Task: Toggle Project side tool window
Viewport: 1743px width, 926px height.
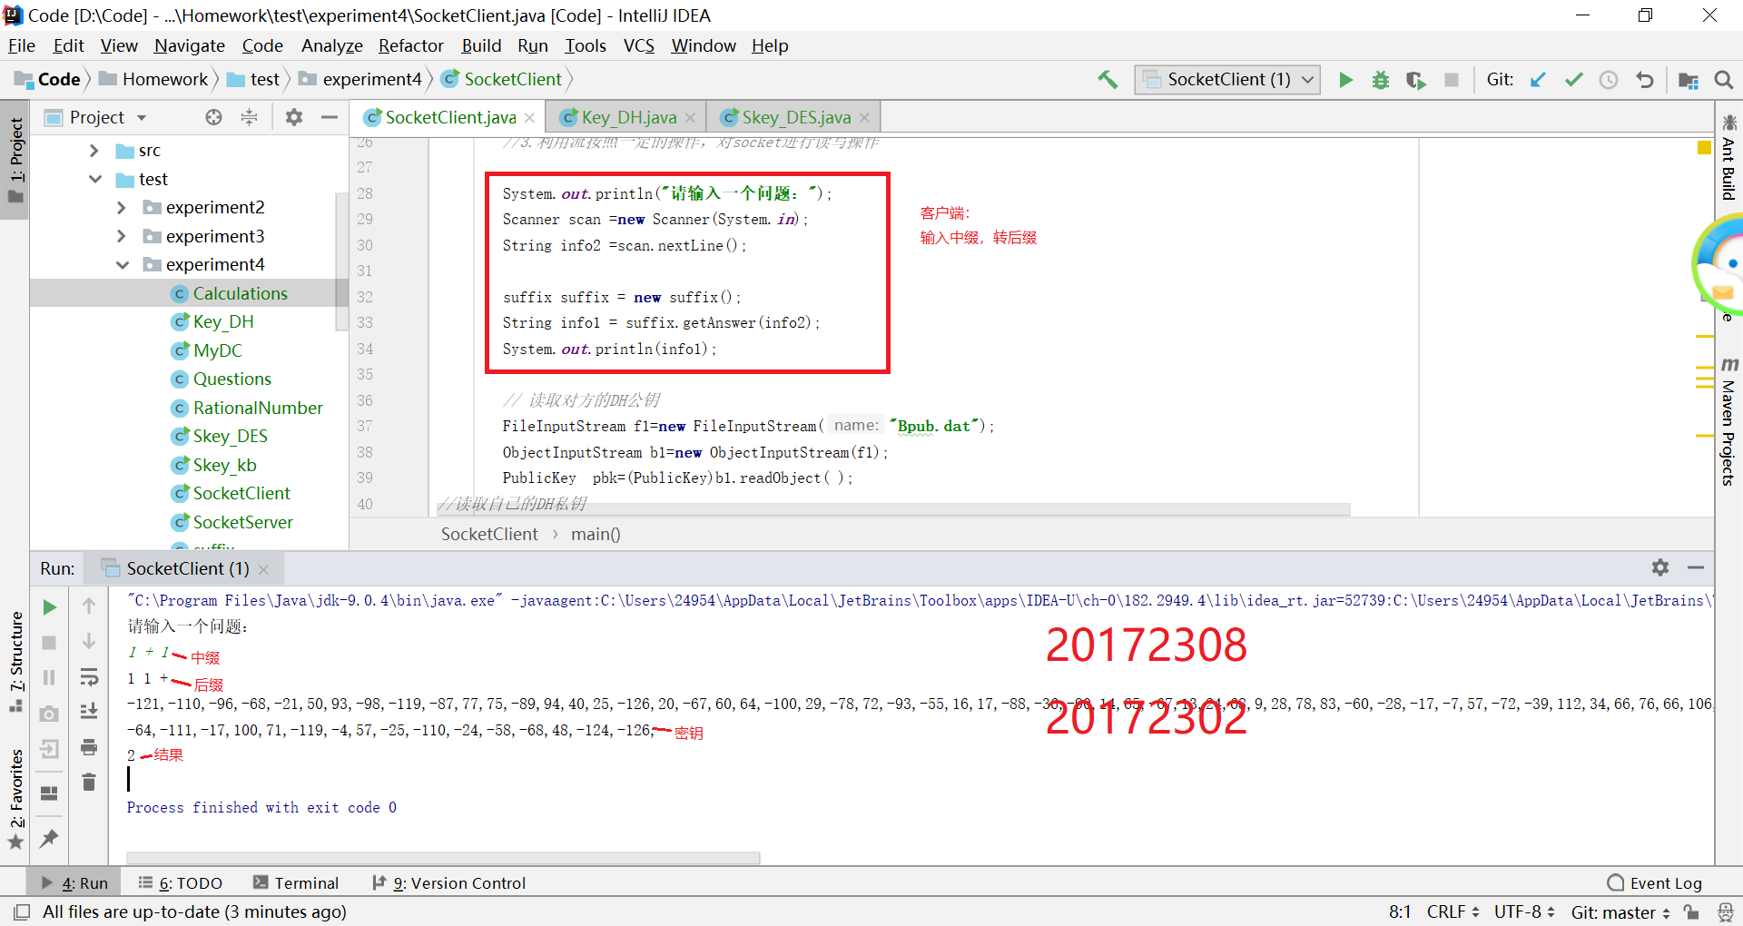Action: [15, 162]
